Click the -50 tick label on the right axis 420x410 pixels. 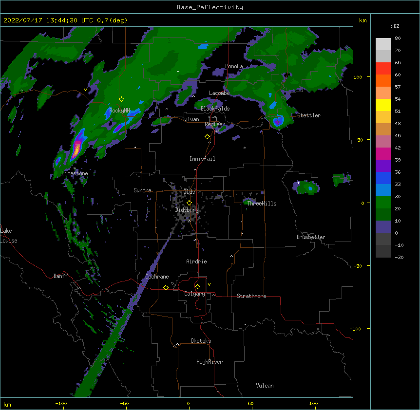coord(358,266)
